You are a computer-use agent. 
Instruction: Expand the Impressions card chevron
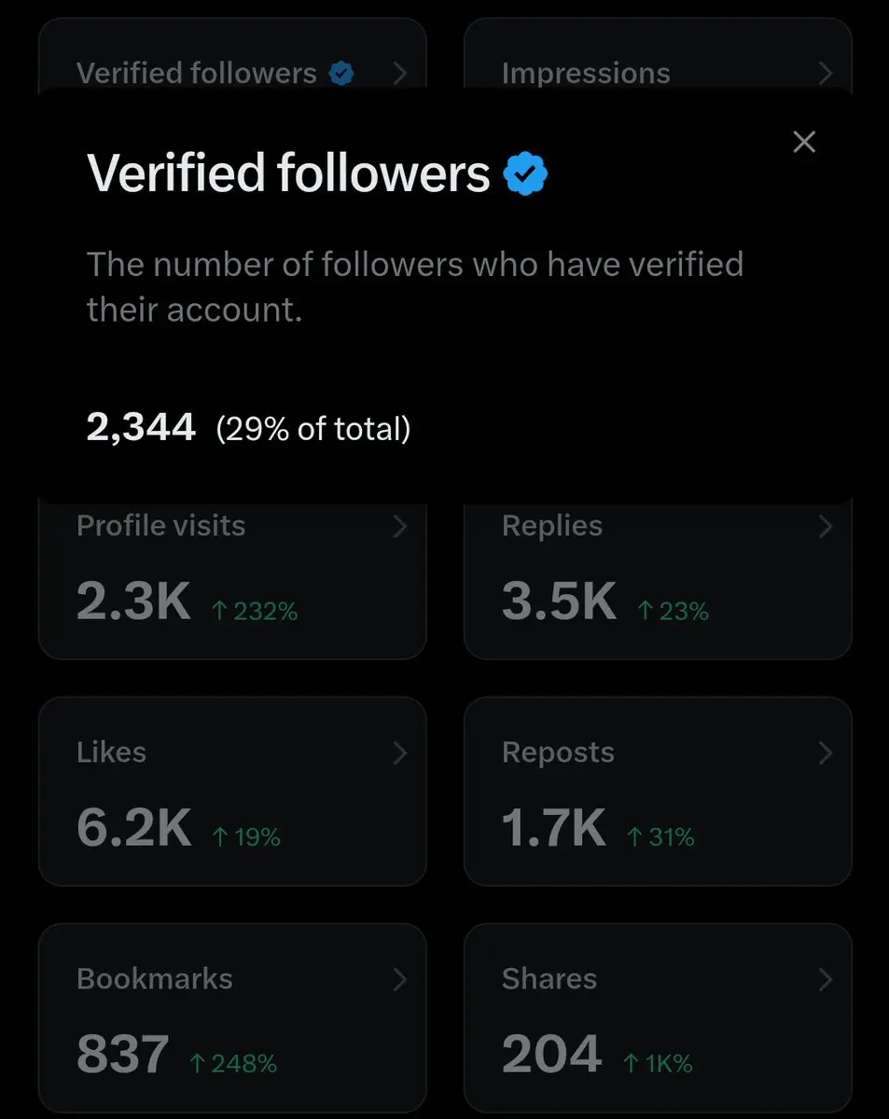click(x=825, y=73)
